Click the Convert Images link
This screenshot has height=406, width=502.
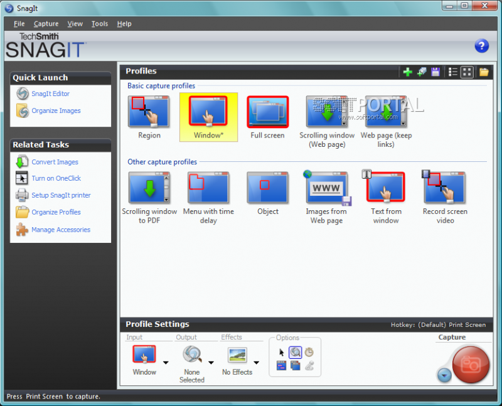point(55,162)
